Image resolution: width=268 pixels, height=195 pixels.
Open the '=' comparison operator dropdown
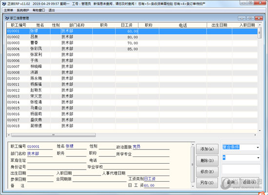point(258,158)
